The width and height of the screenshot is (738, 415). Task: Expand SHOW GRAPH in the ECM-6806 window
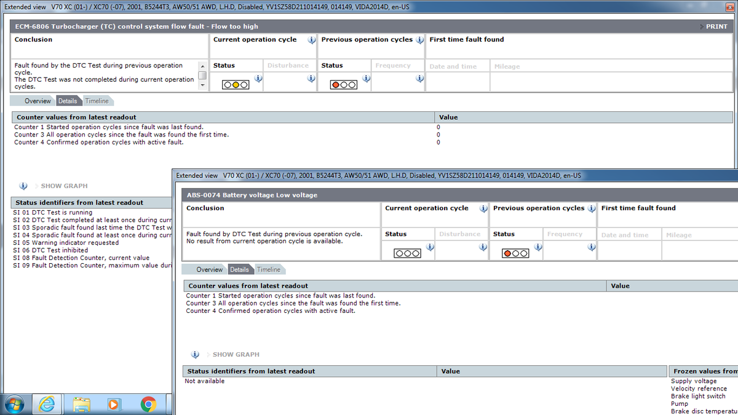tap(64, 186)
